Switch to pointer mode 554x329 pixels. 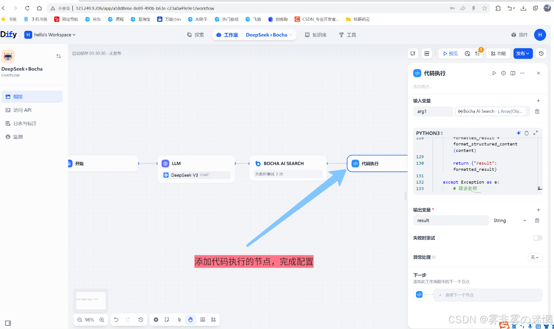(x=180, y=320)
